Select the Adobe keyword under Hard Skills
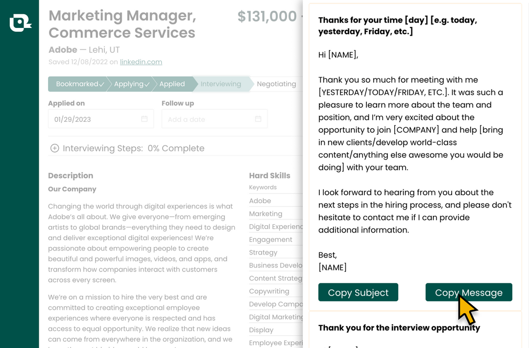529x348 pixels. (260, 200)
